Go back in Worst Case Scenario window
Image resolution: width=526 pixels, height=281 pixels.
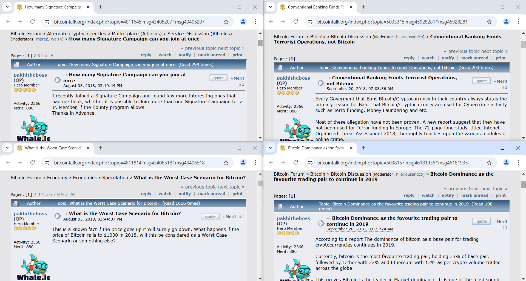pyautogui.click(x=8, y=163)
